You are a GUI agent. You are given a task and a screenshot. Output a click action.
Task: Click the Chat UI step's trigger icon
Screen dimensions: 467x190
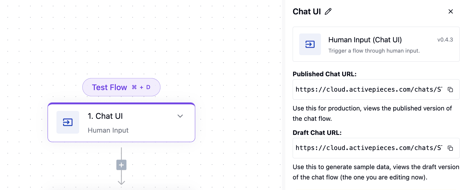68,122
